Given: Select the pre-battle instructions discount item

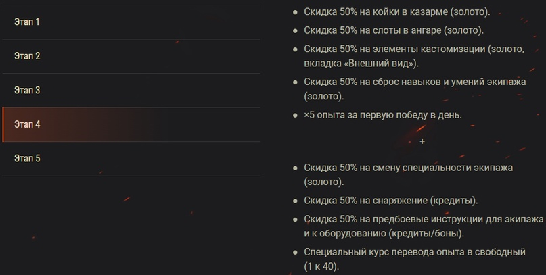Looking at the screenshot, I should tap(424, 220).
